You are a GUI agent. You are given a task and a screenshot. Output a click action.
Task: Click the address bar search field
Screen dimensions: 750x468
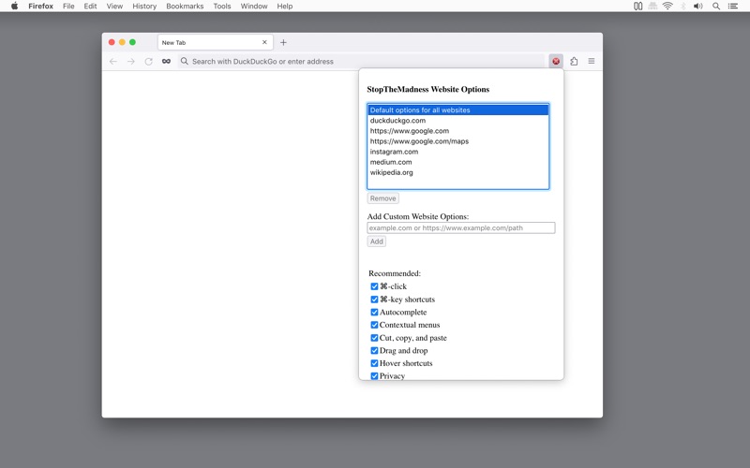361,61
